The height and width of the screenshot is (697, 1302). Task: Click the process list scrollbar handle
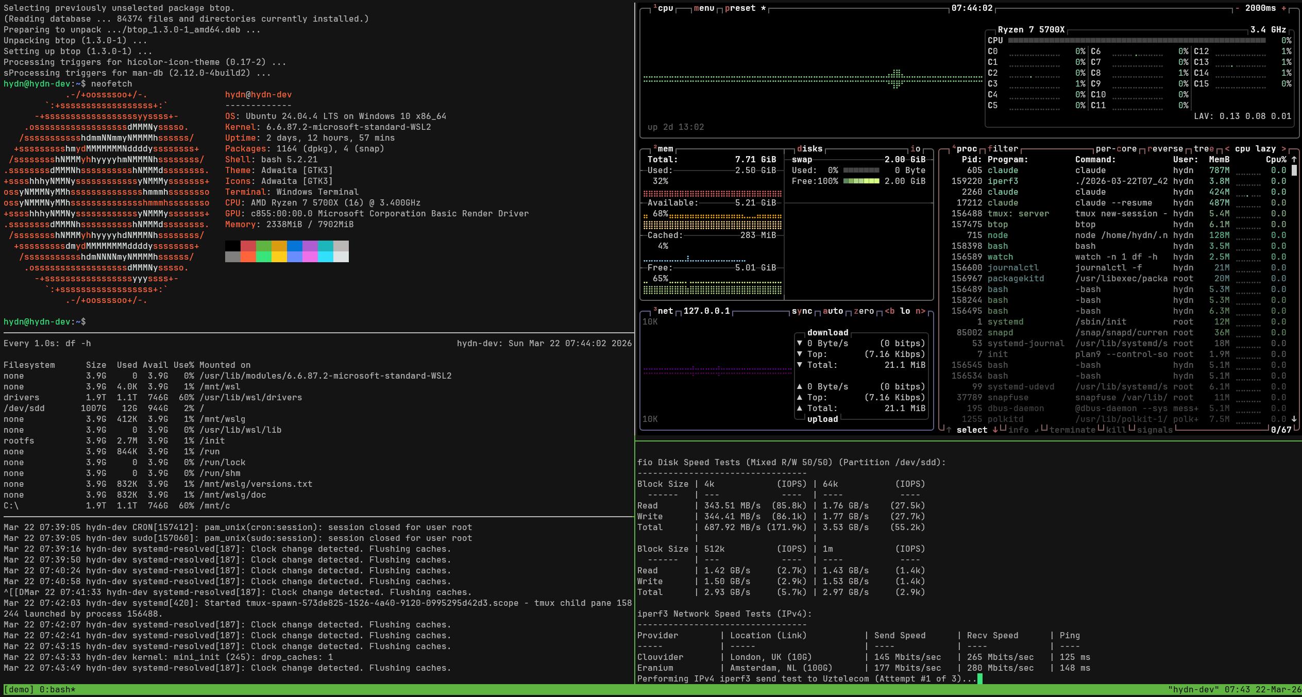pos(1294,171)
